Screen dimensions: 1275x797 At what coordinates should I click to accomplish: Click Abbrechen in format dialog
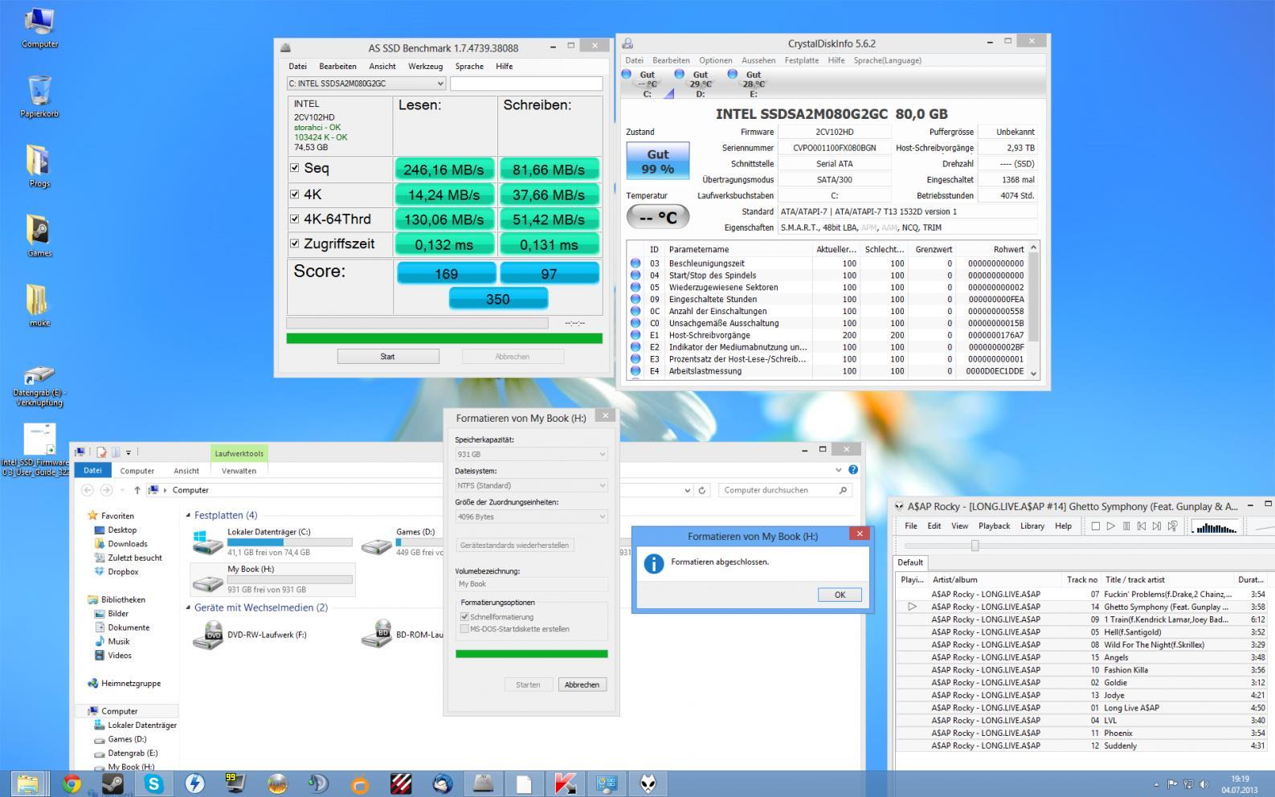coord(582,685)
